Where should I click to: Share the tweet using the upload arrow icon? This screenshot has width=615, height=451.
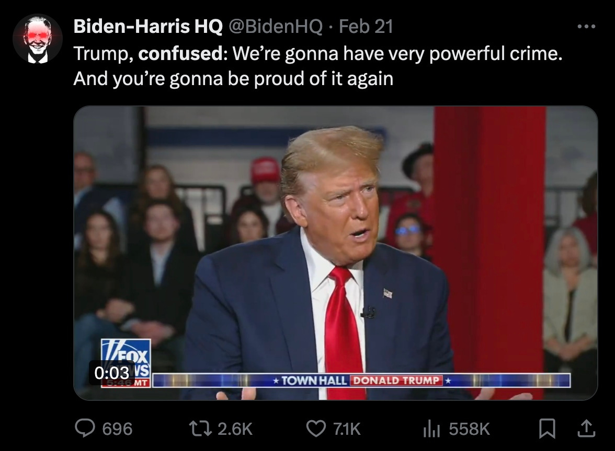[586, 428]
